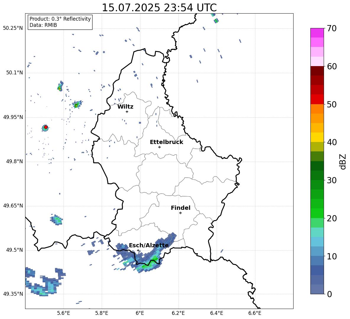Viewport: 350px width, 319px height.
Task: Click the 5.8°E longitude label
Action: coord(102,313)
